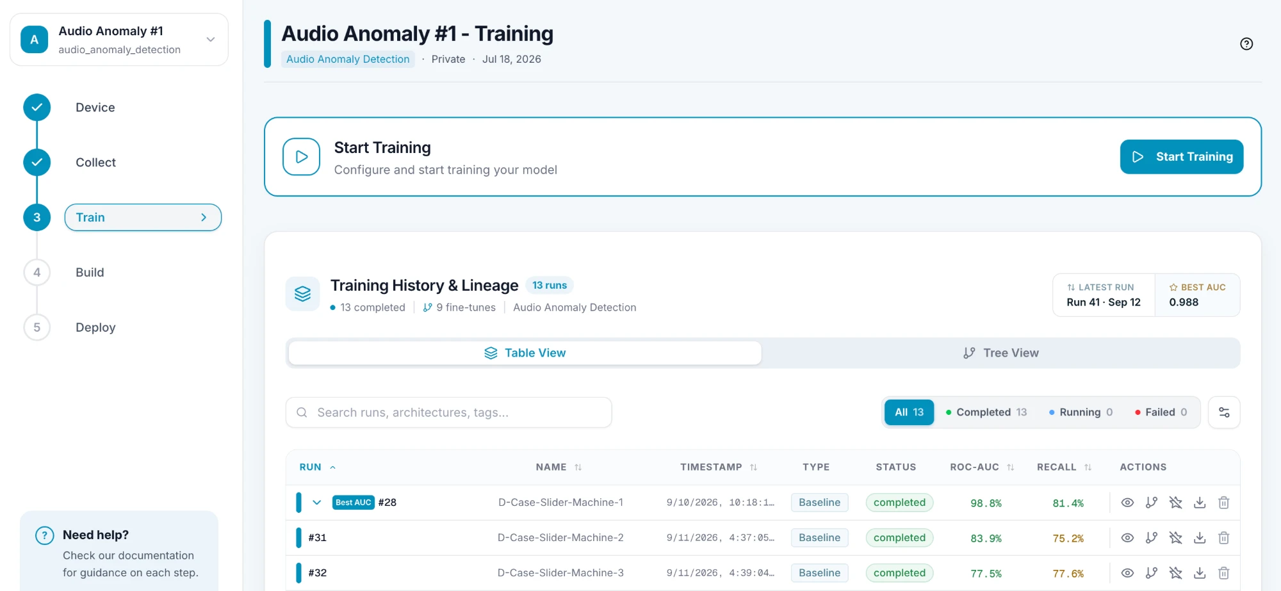Delete run #32 with trash icon
Image resolution: width=1281 pixels, height=591 pixels.
pos(1223,573)
